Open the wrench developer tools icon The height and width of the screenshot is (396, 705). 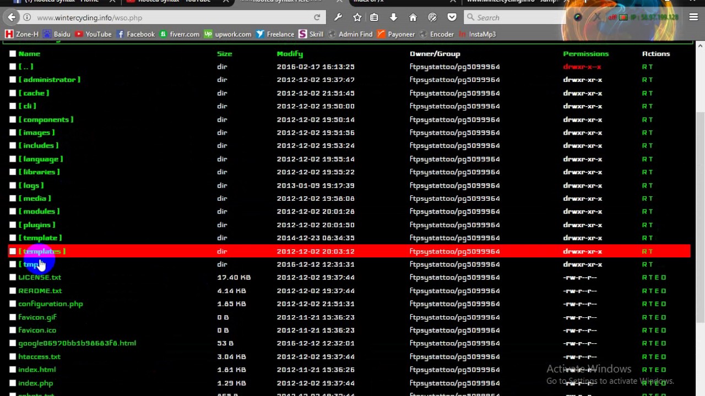pos(338,18)
